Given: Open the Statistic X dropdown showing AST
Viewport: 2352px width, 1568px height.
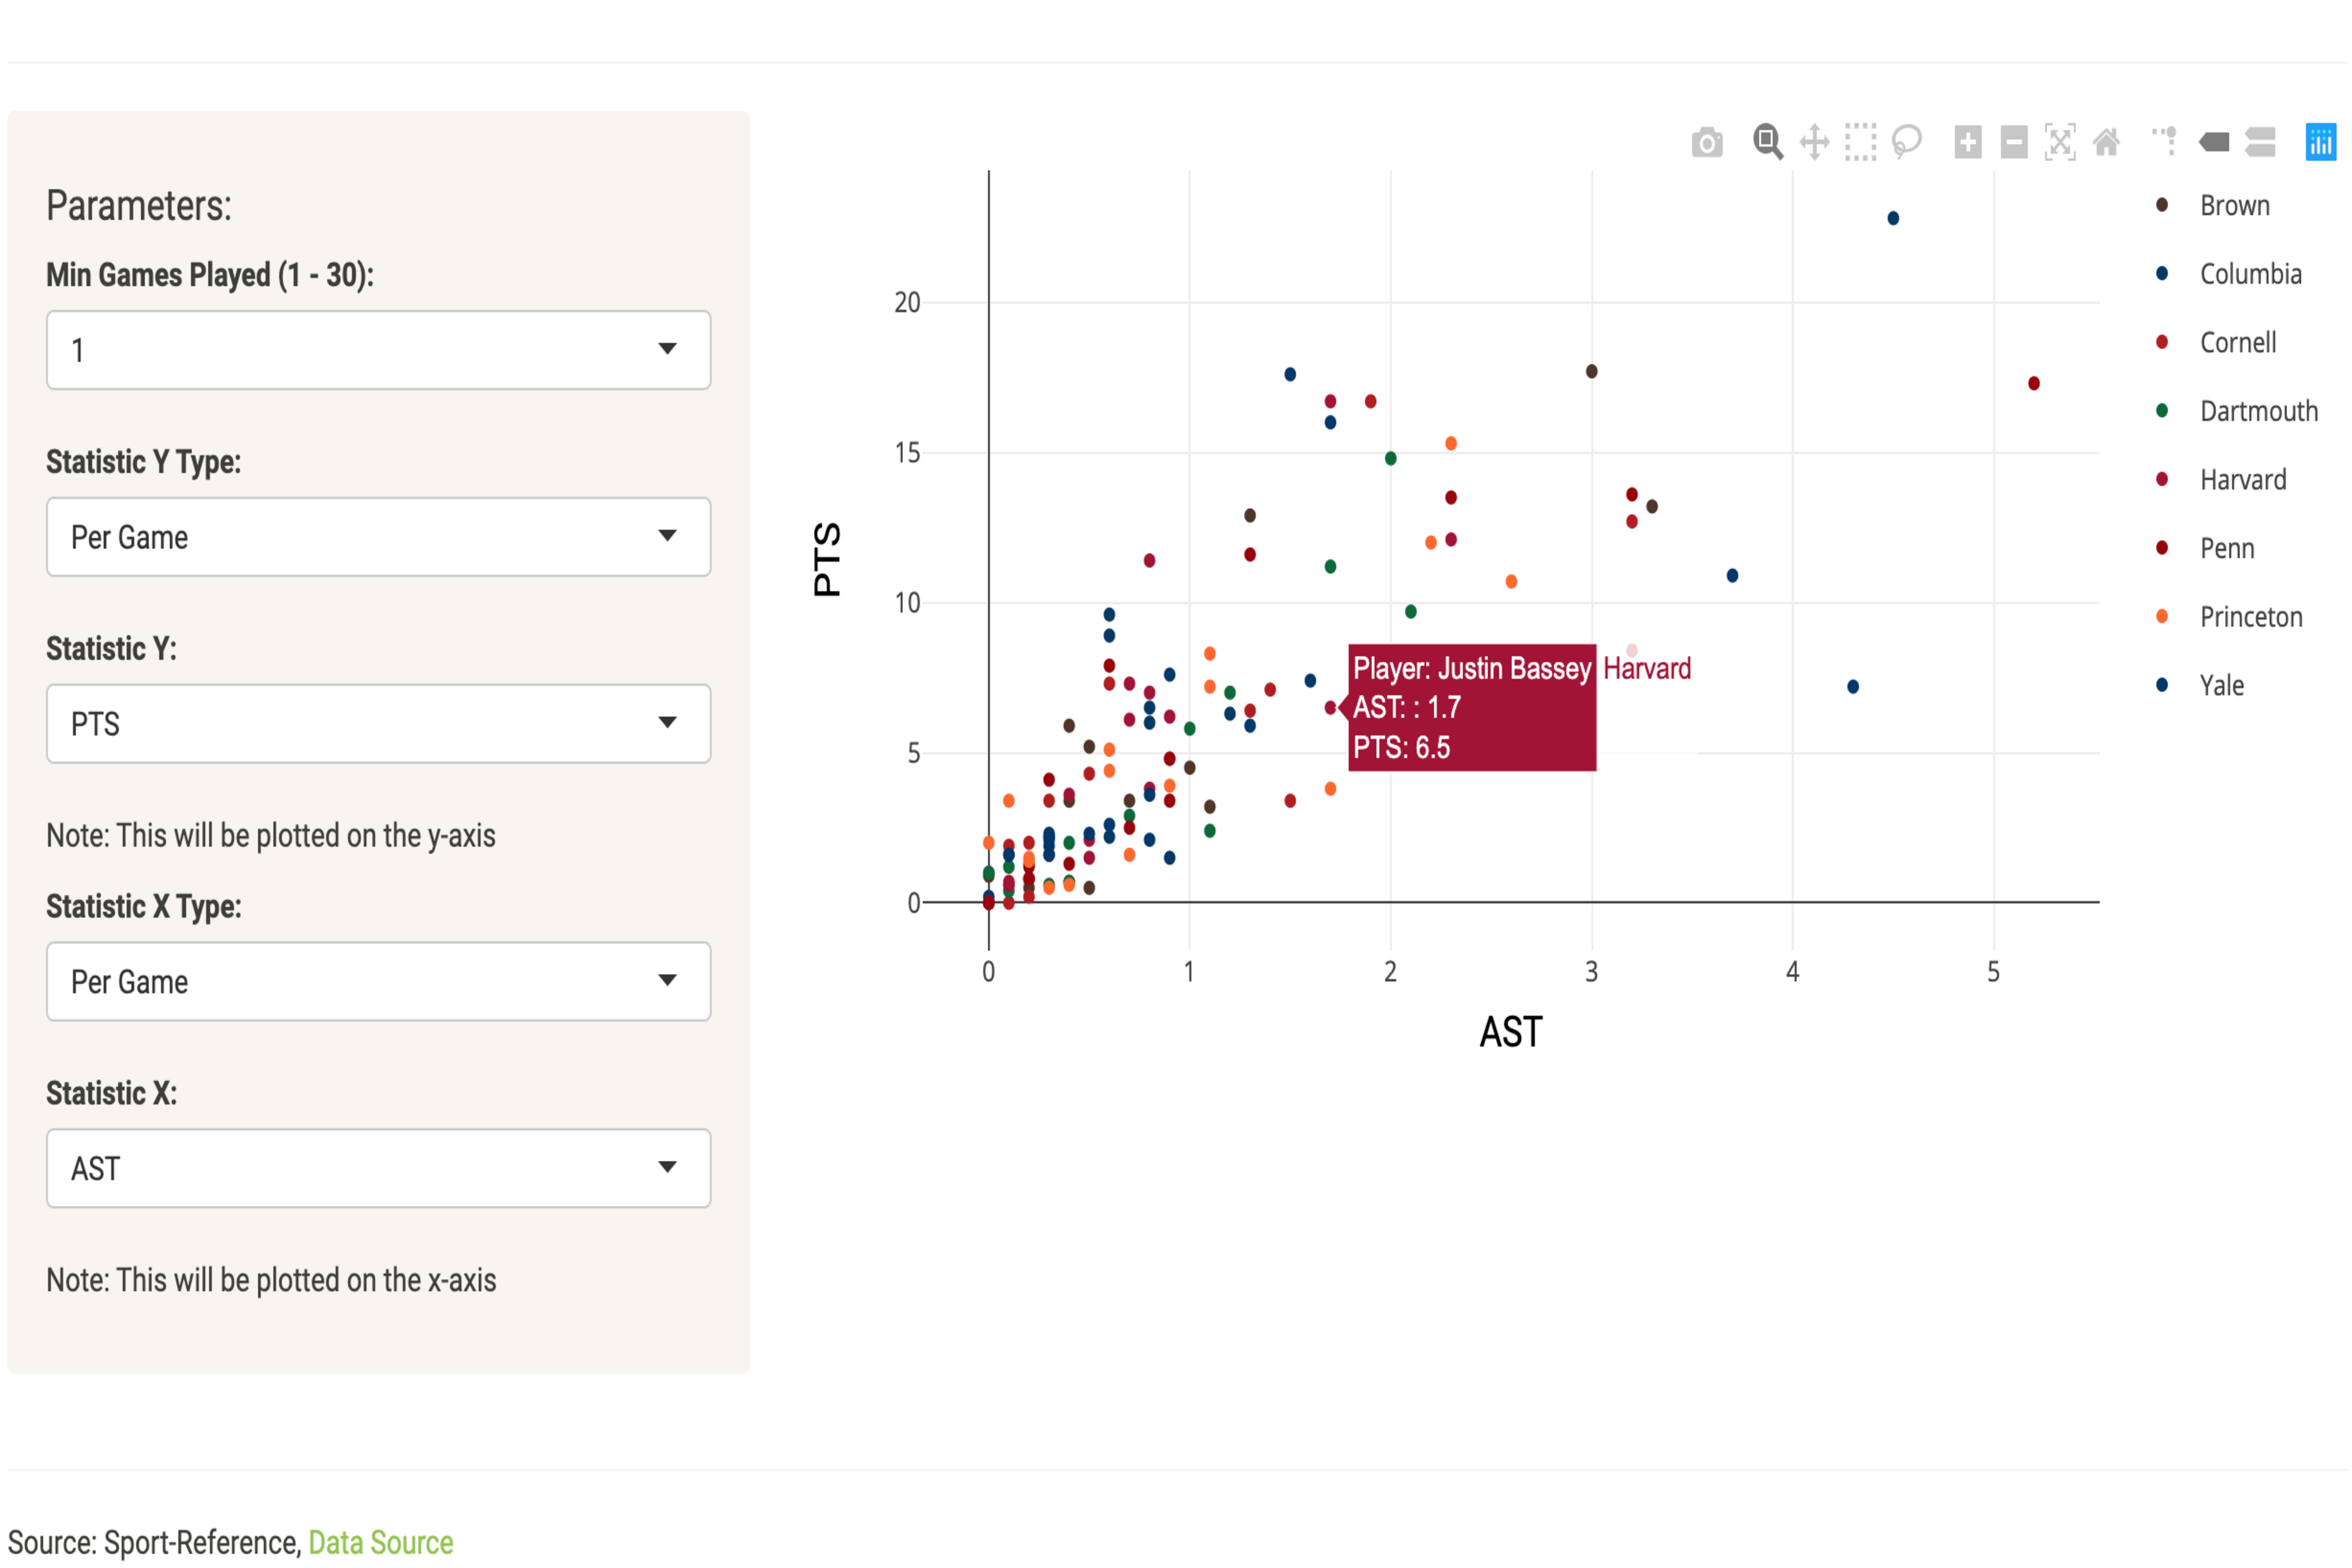Looking at the screenshot, I should tap(378, 1168).
